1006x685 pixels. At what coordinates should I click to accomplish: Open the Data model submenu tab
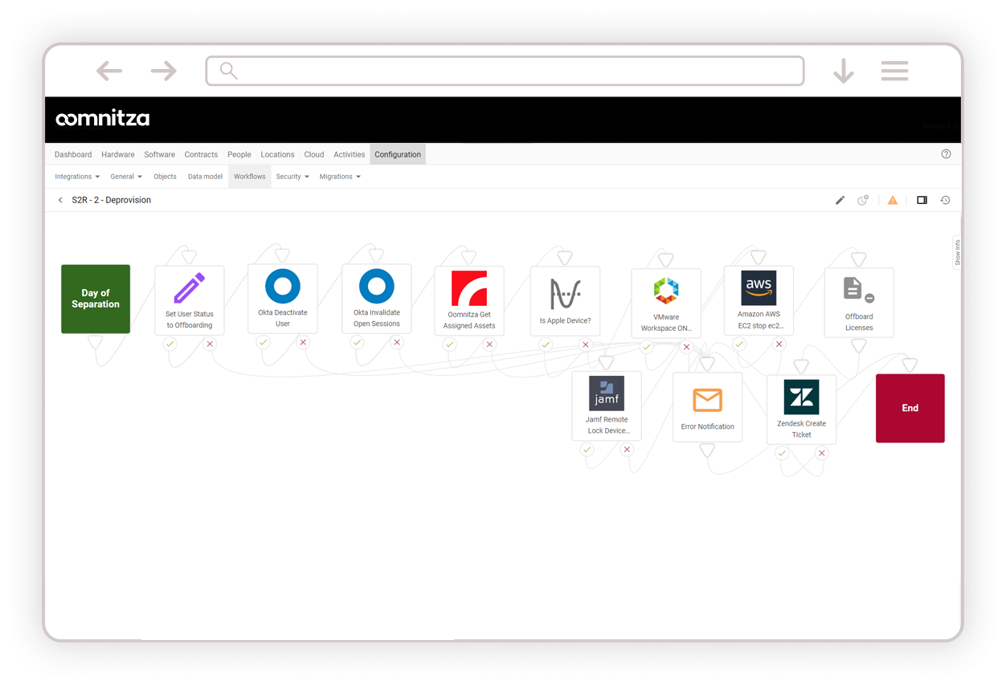click(x=205, y=177)
